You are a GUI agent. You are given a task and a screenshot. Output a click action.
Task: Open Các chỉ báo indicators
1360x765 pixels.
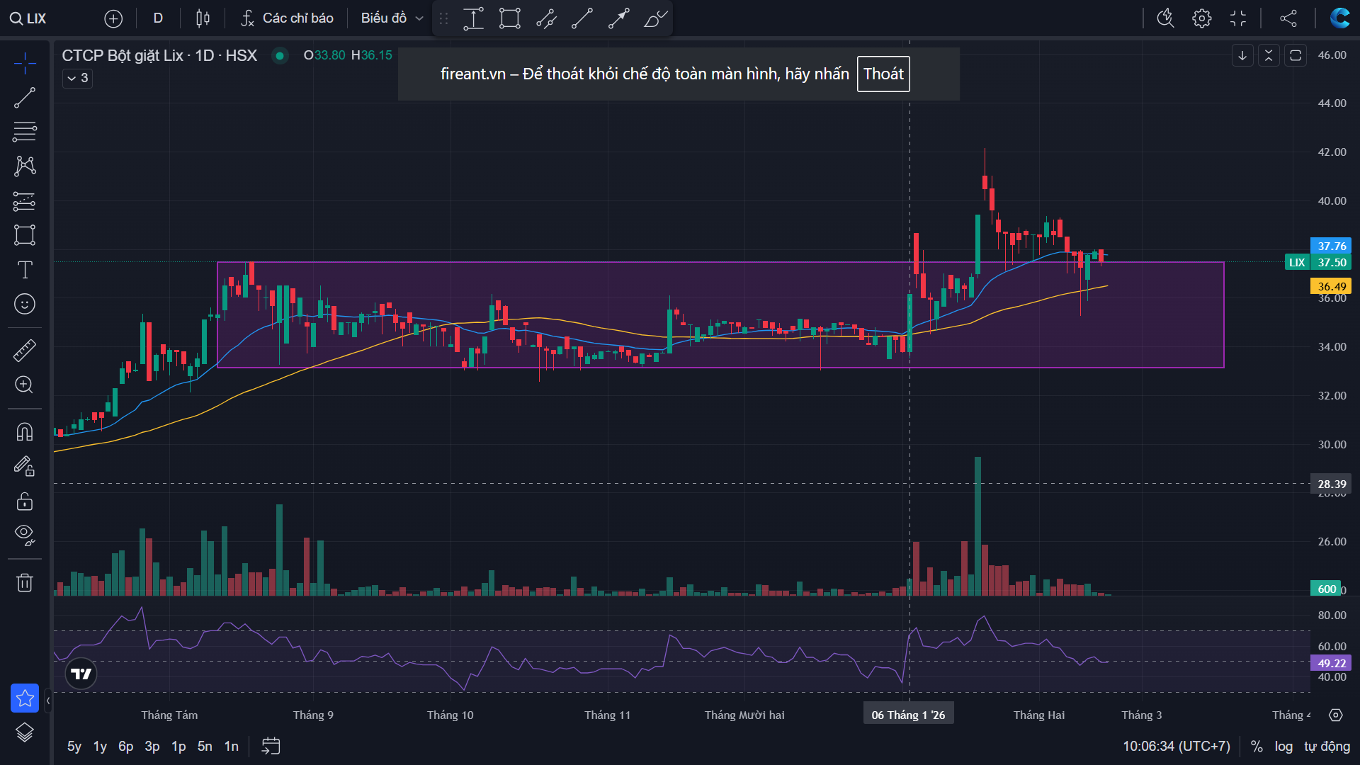point(287,18)
